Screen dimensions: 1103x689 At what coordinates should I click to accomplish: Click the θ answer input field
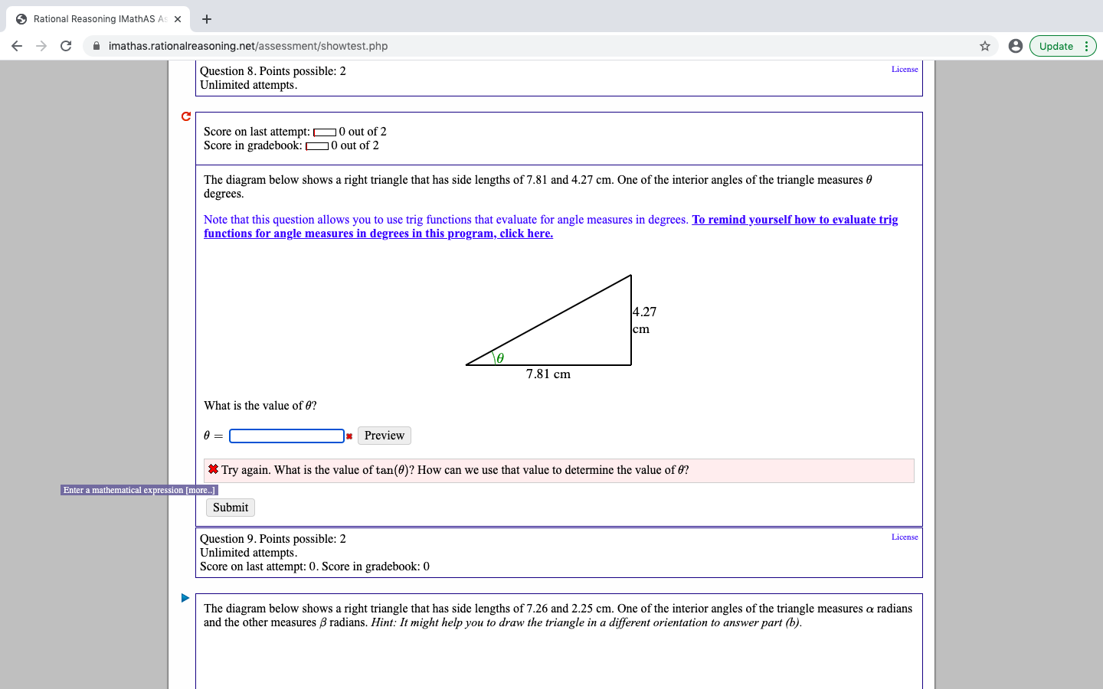(x=286, y=436)
